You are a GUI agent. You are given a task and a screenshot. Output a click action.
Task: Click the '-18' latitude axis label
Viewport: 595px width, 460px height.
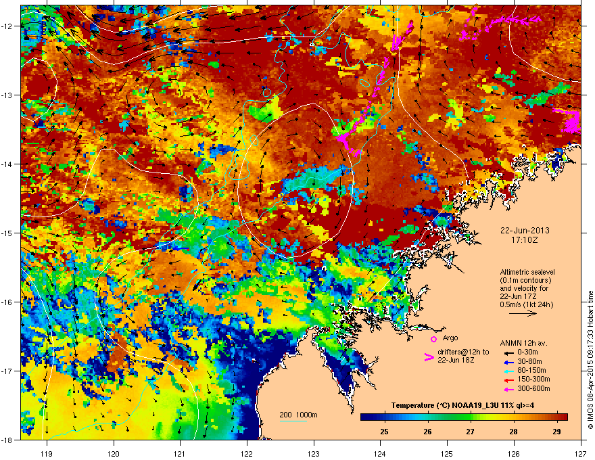[7, 440]
